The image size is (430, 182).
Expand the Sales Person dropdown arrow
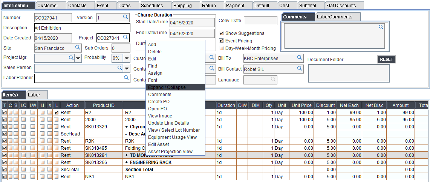click(126, 68)
